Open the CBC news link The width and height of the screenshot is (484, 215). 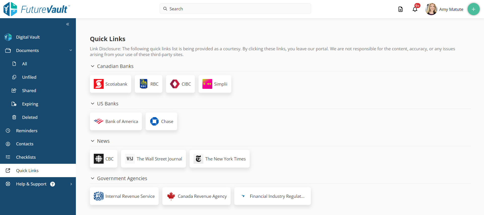point(104,159)
